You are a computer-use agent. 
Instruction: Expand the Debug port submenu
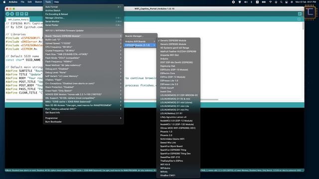[x=83, y=69]
